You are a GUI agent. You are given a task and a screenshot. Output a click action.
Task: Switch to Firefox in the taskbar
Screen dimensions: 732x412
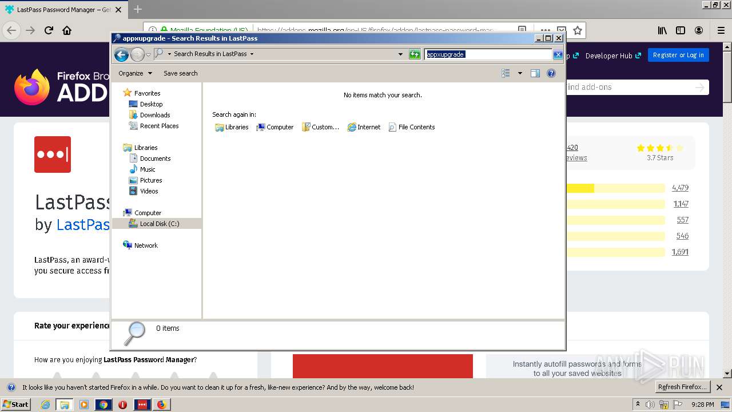tap(162, 405)
